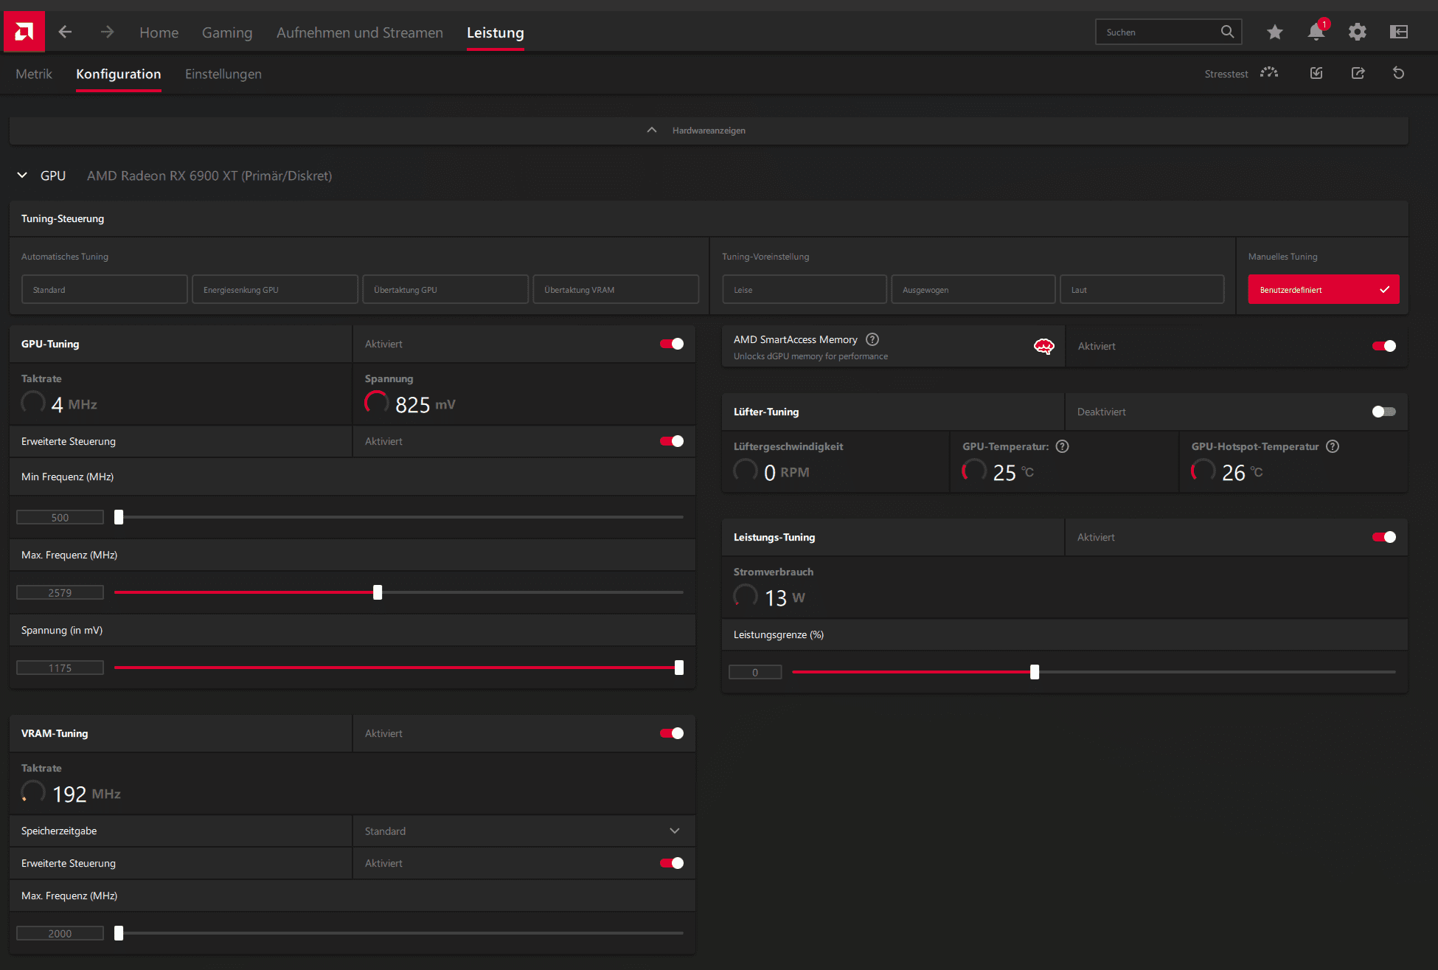This screenshot has width=1438, height=970.
Task: Open SmartAccess Memory help icon
Action: (872, 339)
